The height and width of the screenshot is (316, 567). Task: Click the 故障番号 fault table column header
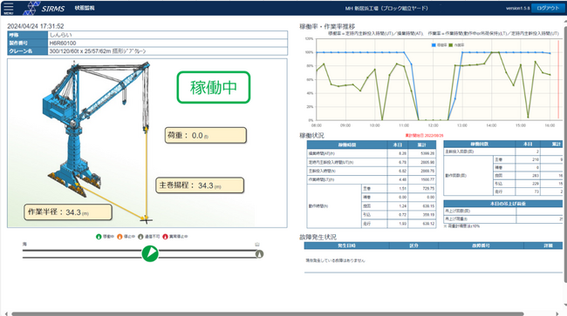tap(481, 245)
